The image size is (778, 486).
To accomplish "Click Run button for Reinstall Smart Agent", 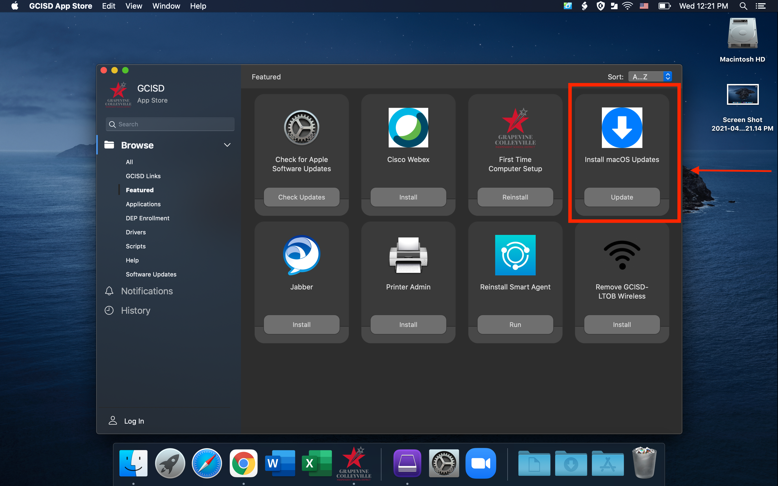I will click(515, 325).
